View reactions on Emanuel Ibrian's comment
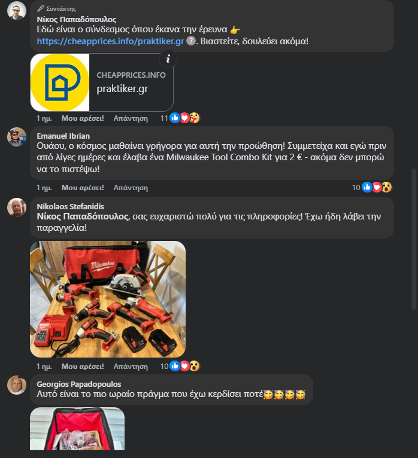 [372, 187]
